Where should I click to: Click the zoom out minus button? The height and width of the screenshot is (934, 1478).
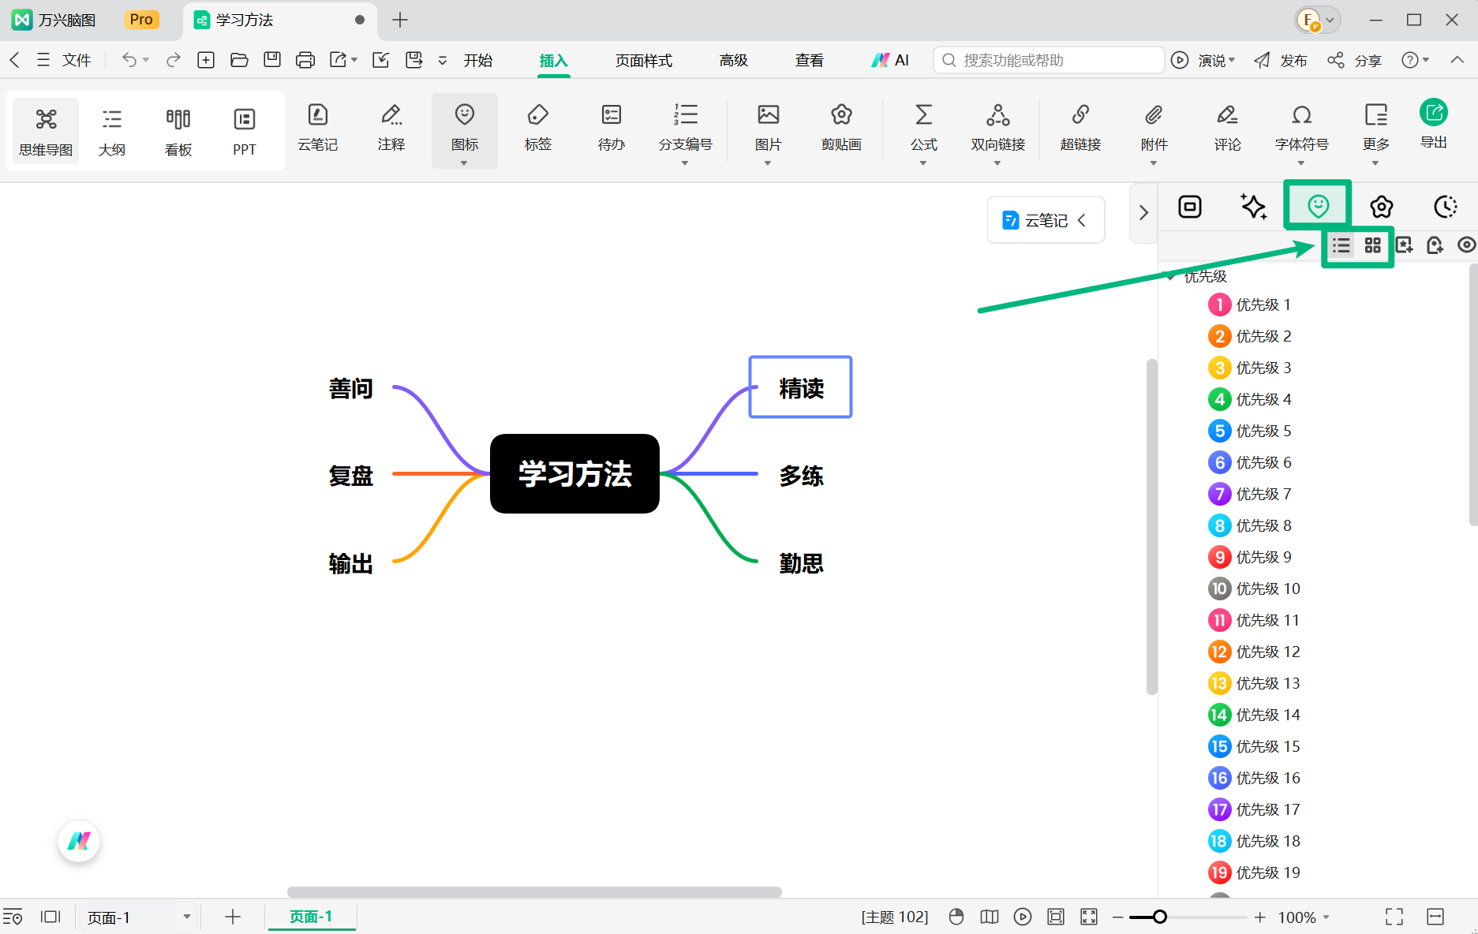pos(1117,917)
